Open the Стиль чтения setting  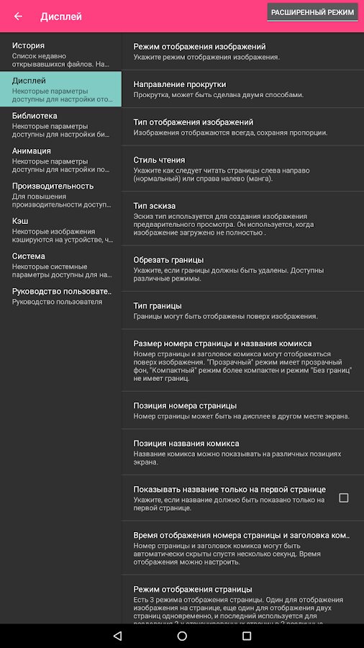coord(242,168)
